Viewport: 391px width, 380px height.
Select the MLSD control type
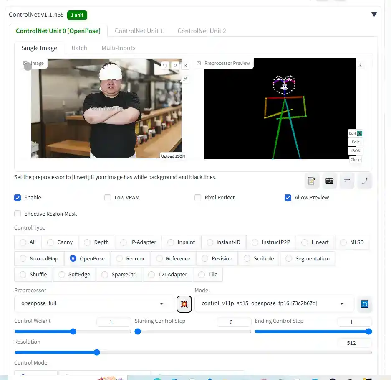point(352,242)
